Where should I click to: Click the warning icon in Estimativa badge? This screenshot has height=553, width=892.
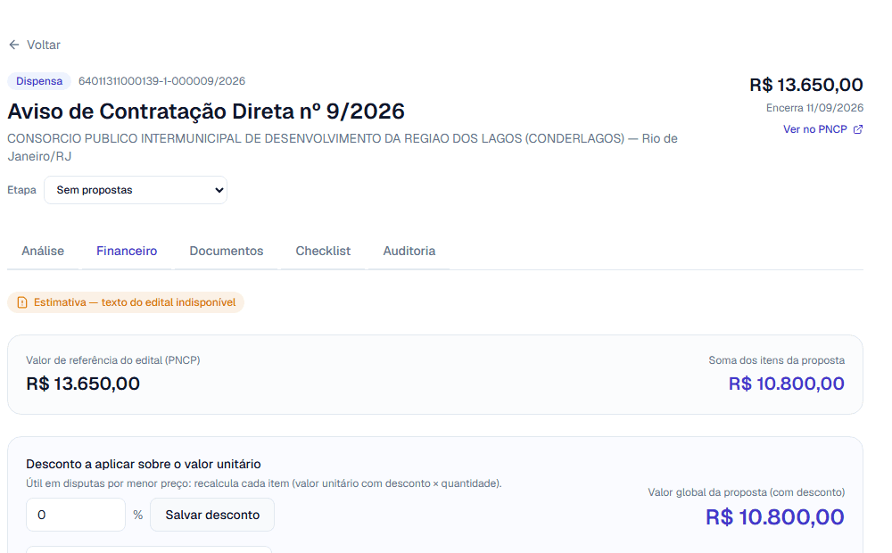click(22, 302)
